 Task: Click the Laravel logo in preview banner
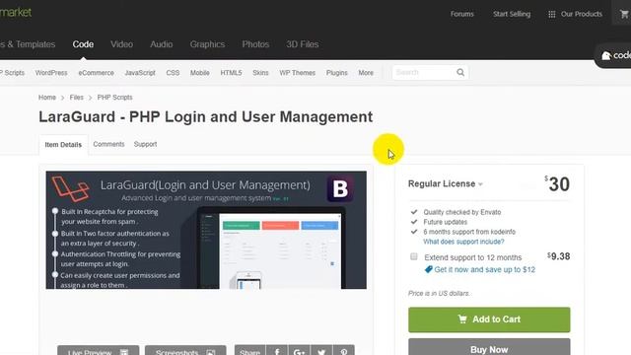coord(70,188)
